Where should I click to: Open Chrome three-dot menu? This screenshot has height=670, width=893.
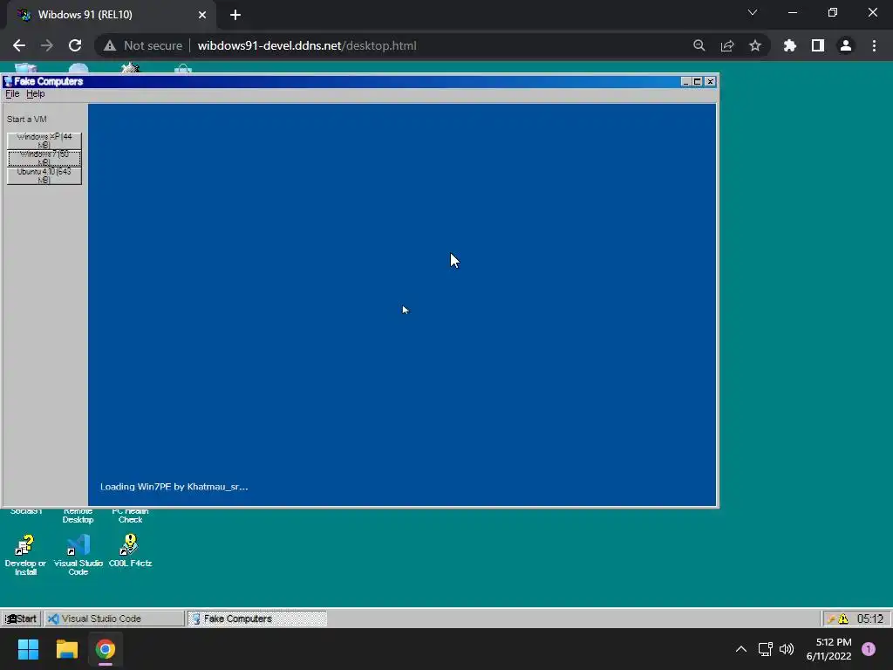(874, 45)
